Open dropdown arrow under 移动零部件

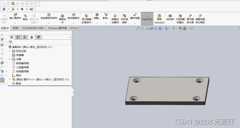coord(74,24)
